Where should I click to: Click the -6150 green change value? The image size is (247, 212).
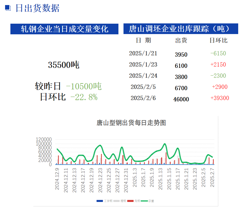[218, 53]
